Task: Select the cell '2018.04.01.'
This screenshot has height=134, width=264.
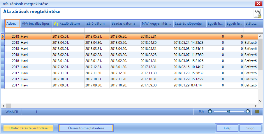Action: point(68,43)
